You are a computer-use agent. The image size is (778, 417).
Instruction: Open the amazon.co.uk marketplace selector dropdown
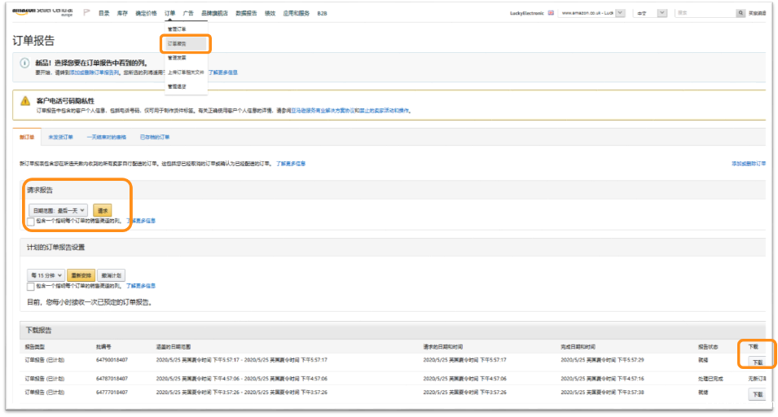(x=622, y=14)
